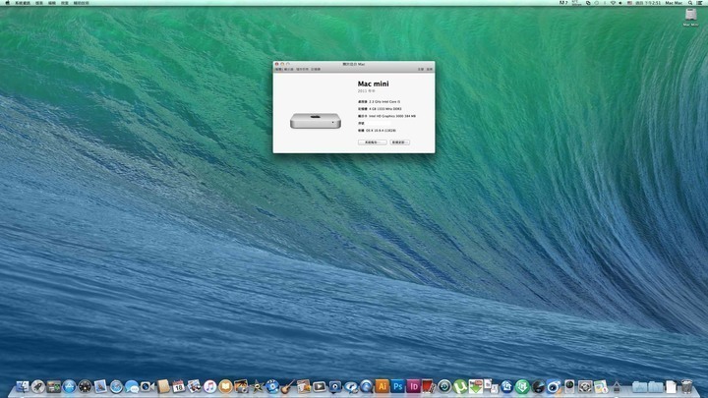Click the menu bar clock

click(x=648, y=3)
